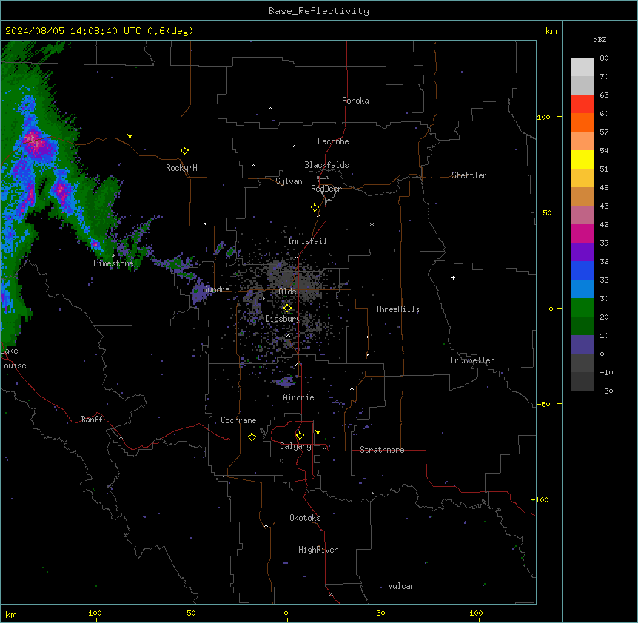
Task: Click the yellow diamond marker near RockyMH
Action: tap(184, 150)
